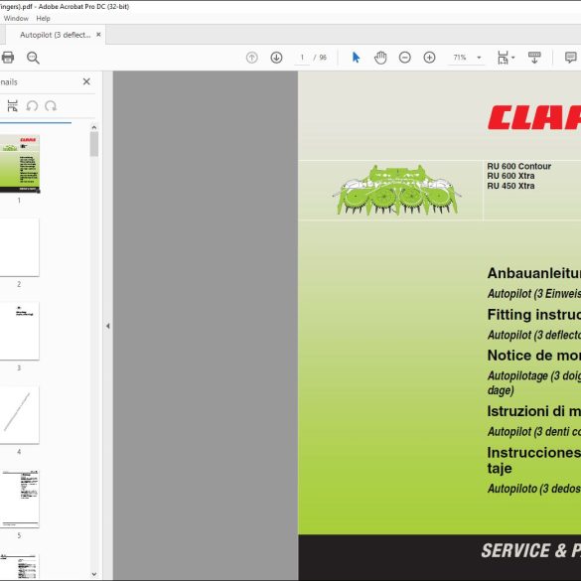Select page 2 thumbnail

(x=19, y=247)
